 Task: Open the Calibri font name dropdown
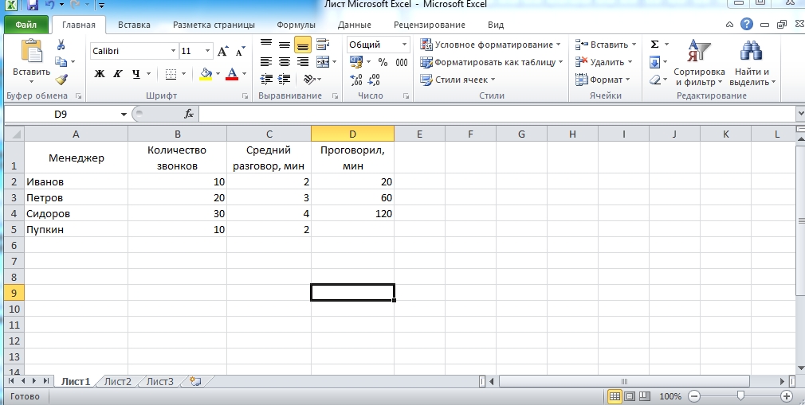point(173,51)
